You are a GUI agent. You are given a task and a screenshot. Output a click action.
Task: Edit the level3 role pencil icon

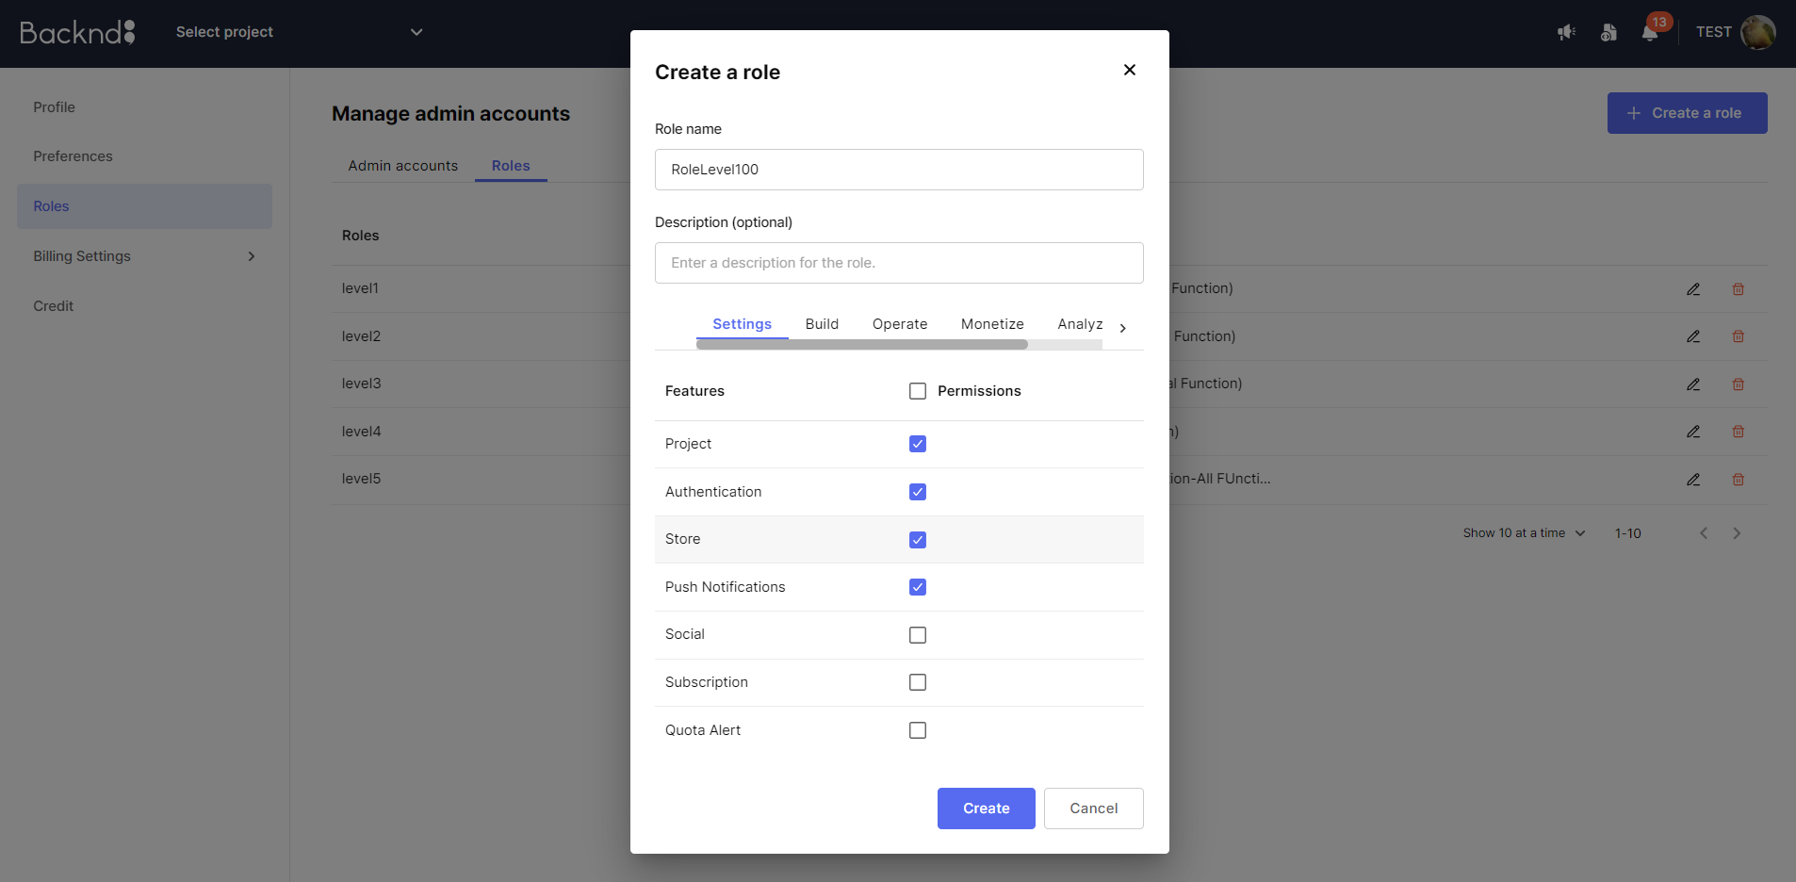click(x=1693, y=384)
